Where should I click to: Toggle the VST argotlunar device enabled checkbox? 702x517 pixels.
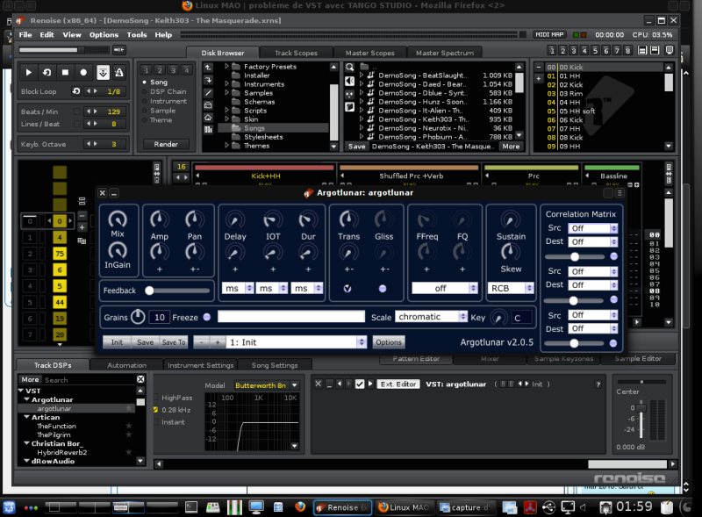click(x=360, y=384)
